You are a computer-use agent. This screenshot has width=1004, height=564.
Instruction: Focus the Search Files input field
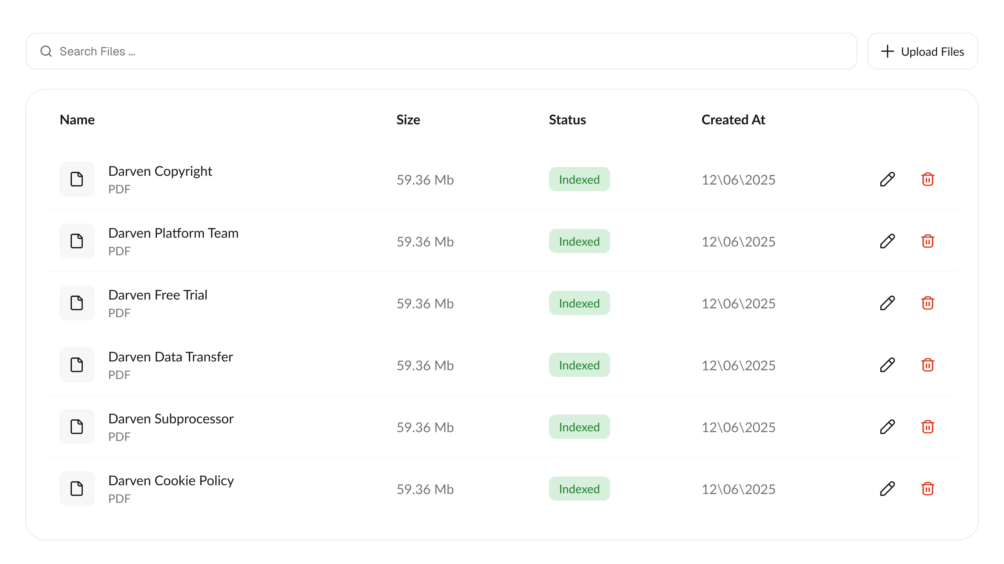[x=448, y=51]
